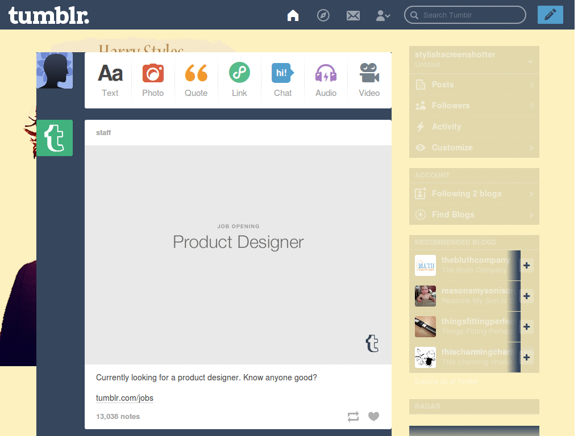Follow thischarmingcharlie with plus button
The height and width of the screenshot is (436, 582).
point(526,358)
